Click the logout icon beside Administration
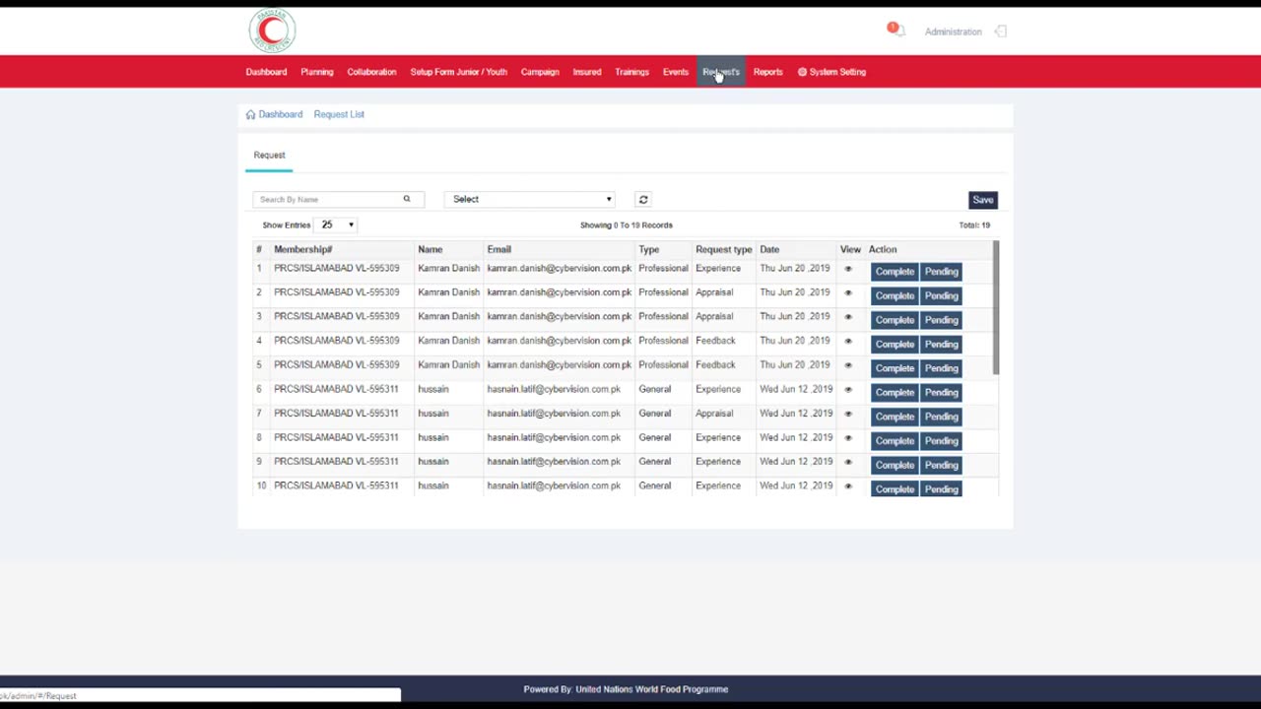Image resolution: width=1261 pixels, height=709 pixels. point(1000,32)
